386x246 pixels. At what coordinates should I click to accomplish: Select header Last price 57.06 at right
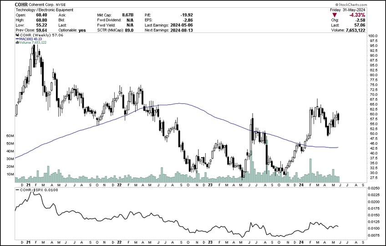[360, 25]
